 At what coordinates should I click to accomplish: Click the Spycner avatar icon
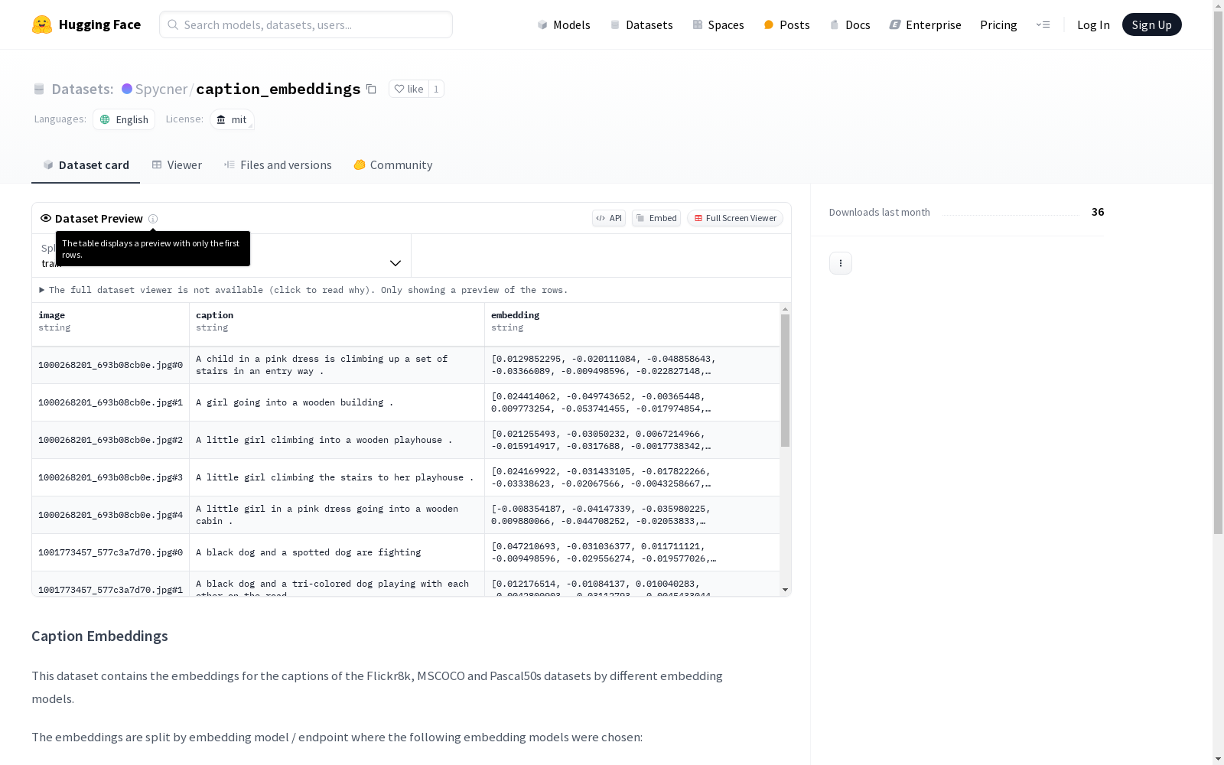[x=127, y=89]
